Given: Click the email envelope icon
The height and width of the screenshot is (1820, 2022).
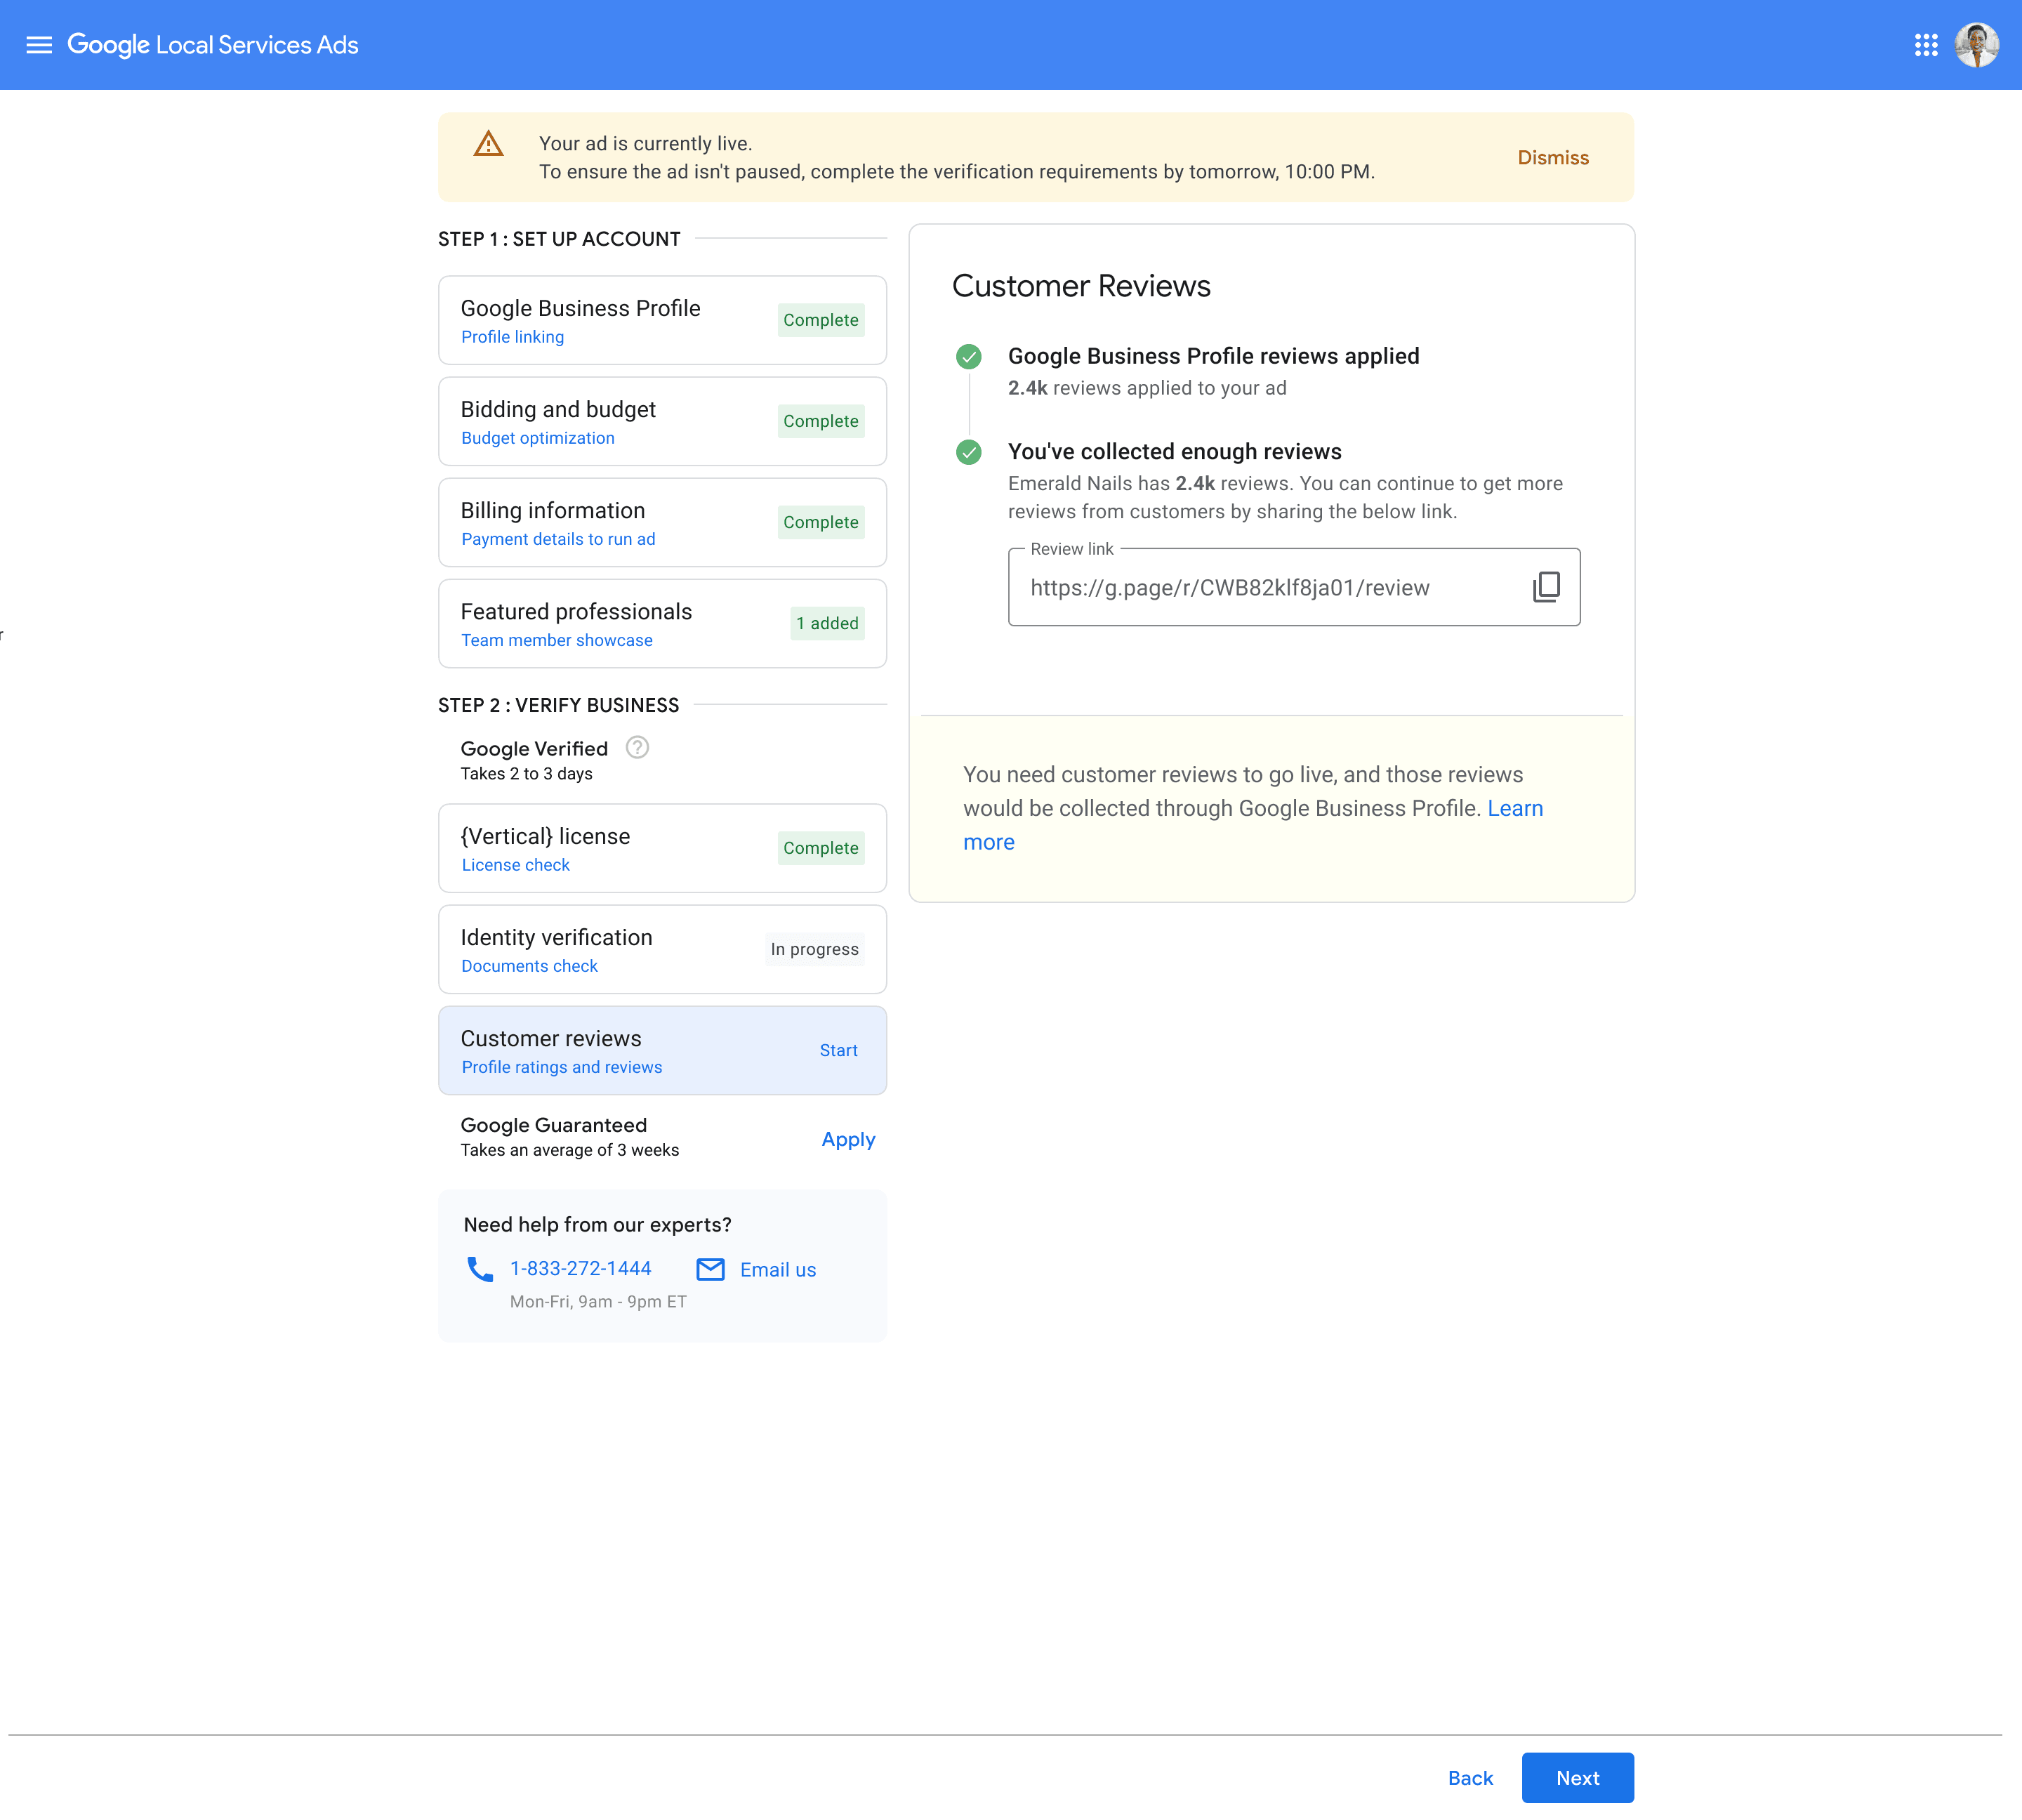Looking at the screenshot, I should (710, 1269).
